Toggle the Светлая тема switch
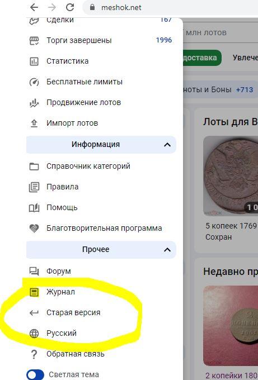Image resolution: width=258 pixels, height=380 pixels. coord(35,374)
